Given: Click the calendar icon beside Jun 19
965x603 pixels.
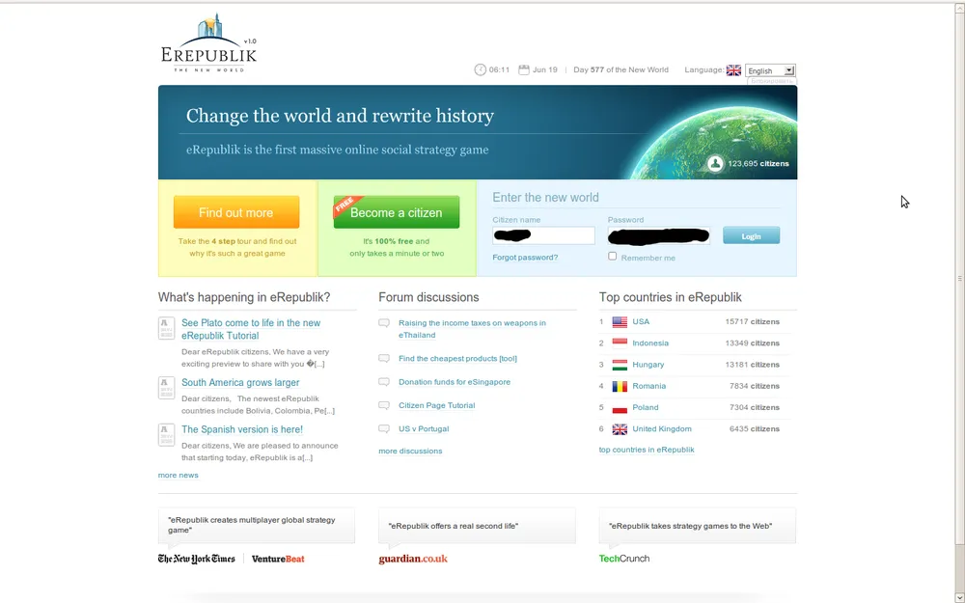Looking at the screenshot, I should (524, 69).
